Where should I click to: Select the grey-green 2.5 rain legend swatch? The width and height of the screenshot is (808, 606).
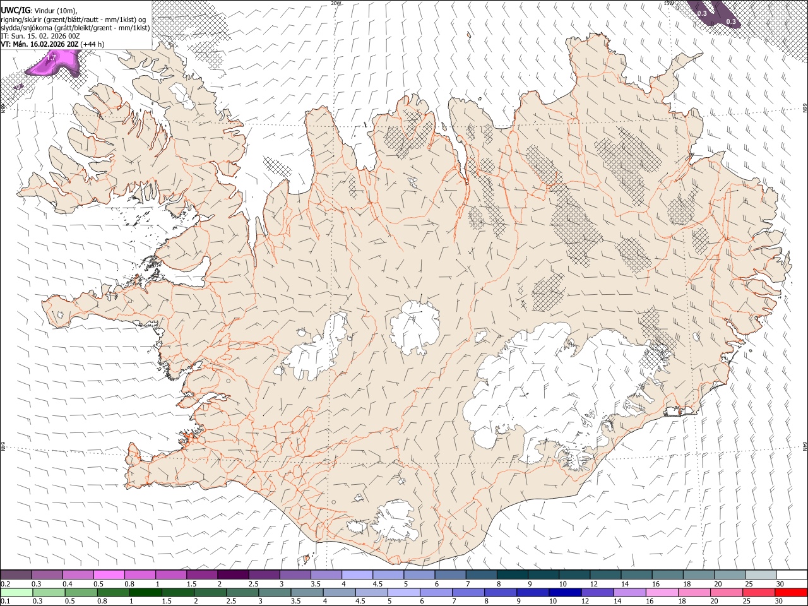[243, 592]
